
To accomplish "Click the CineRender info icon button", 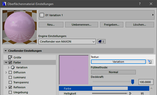I will pos(101,42).
